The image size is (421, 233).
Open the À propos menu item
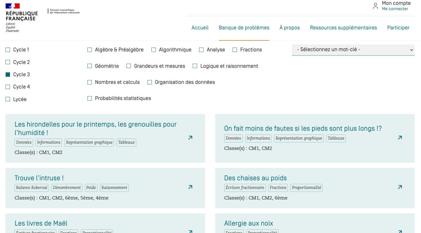tap(289, 28)
